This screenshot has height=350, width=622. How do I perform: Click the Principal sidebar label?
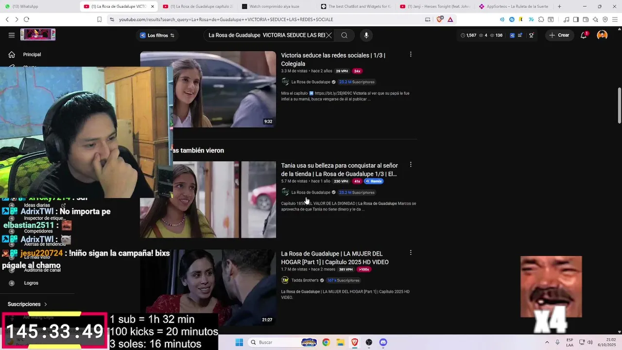[32, 54]
